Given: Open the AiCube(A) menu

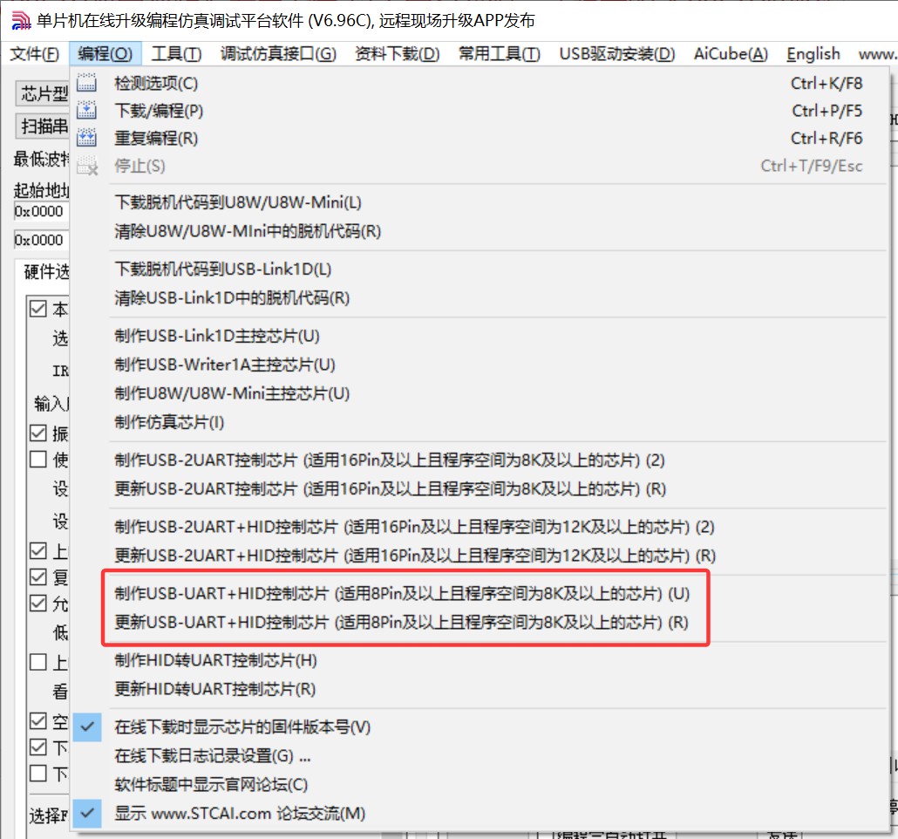Looking at the screenshot, I should [731, 54].
